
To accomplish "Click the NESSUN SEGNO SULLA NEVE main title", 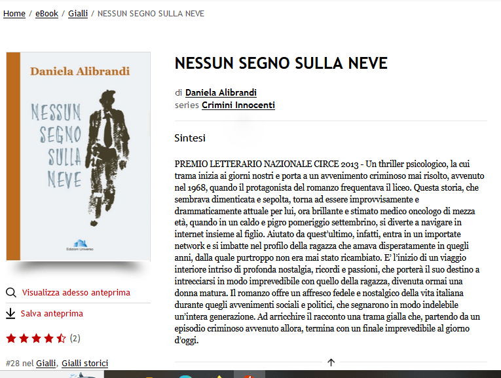I will coord(281,63).
